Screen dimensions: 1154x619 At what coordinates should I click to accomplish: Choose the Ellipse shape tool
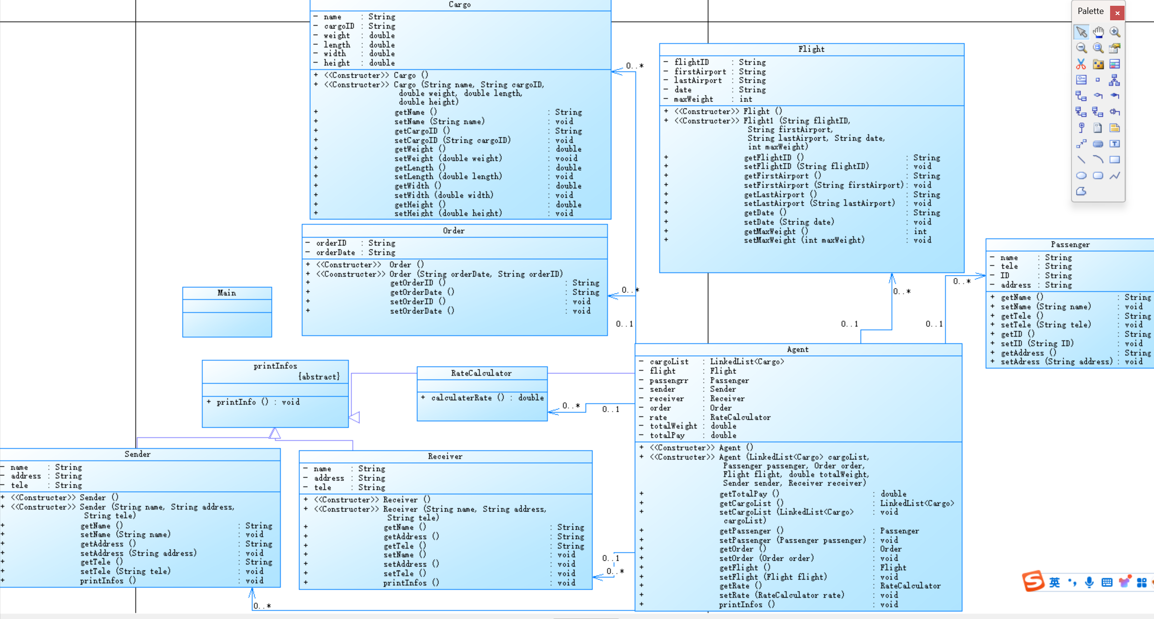[1081, 175]
